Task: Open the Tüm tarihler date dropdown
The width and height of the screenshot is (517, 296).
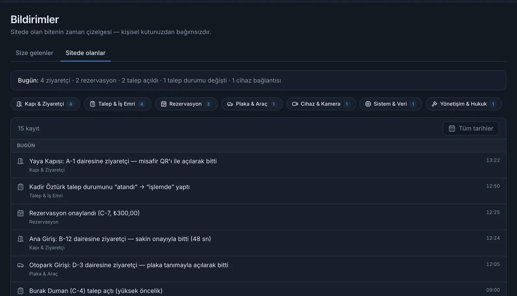Action: click(471, 128)
